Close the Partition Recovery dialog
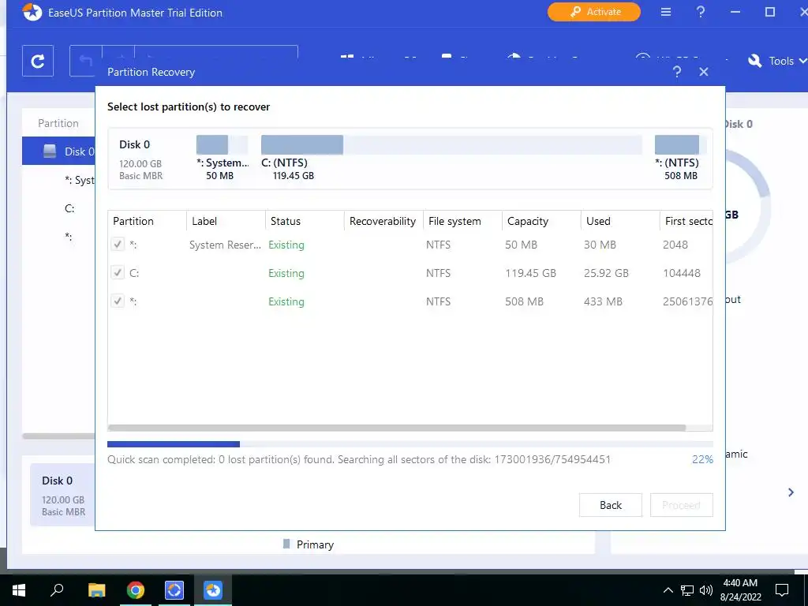 [704, 72]
